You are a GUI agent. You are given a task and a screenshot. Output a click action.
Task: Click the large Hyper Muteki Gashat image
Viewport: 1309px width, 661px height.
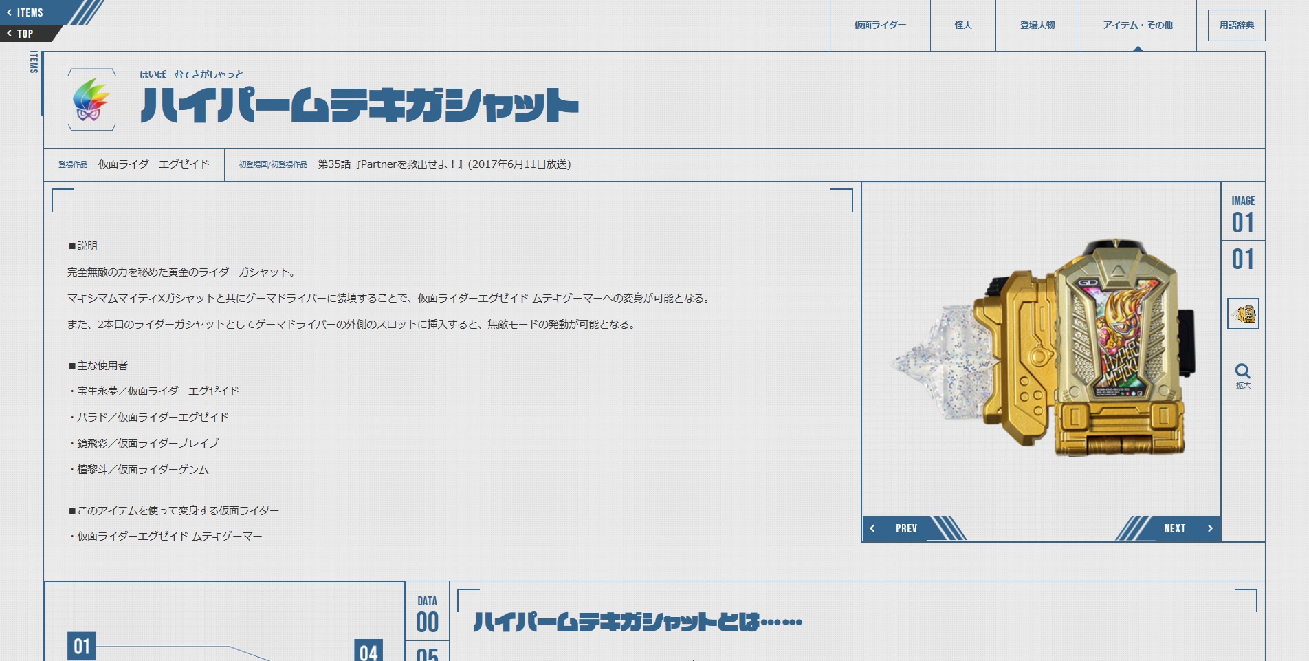pyautogui.click(x=1041, y=349)
